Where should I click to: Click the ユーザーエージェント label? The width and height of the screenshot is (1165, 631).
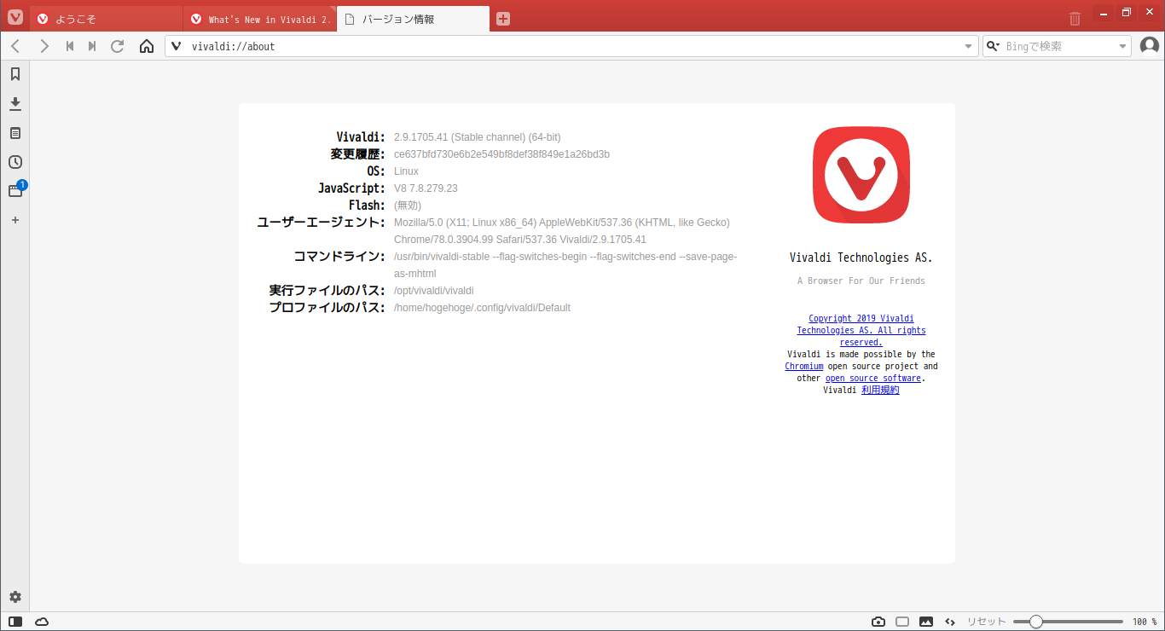[x=321, y=223]
